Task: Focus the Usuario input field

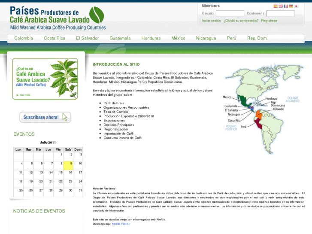Action: click(230, 13)
